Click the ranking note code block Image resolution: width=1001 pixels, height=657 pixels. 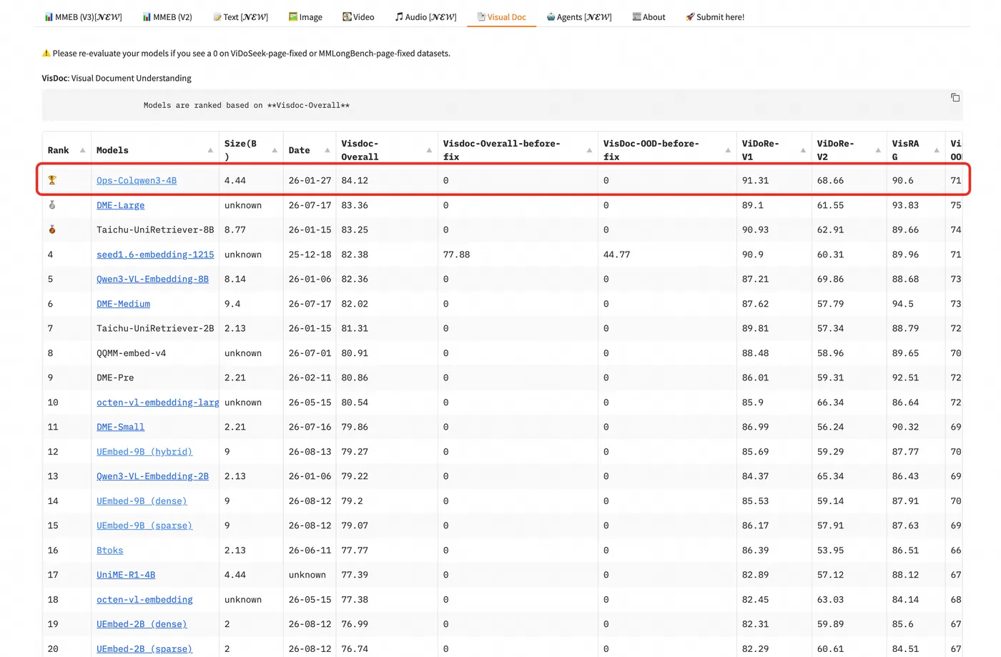click(x=502, y=105)
